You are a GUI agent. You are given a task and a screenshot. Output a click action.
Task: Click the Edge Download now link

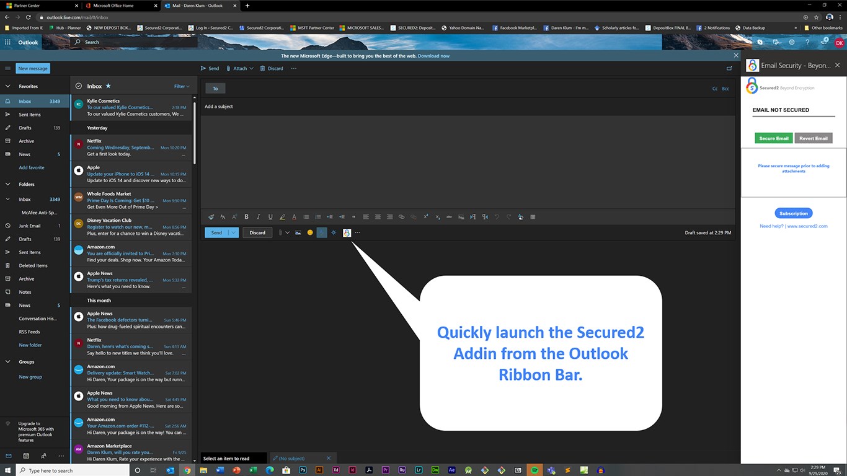point(433,56)
